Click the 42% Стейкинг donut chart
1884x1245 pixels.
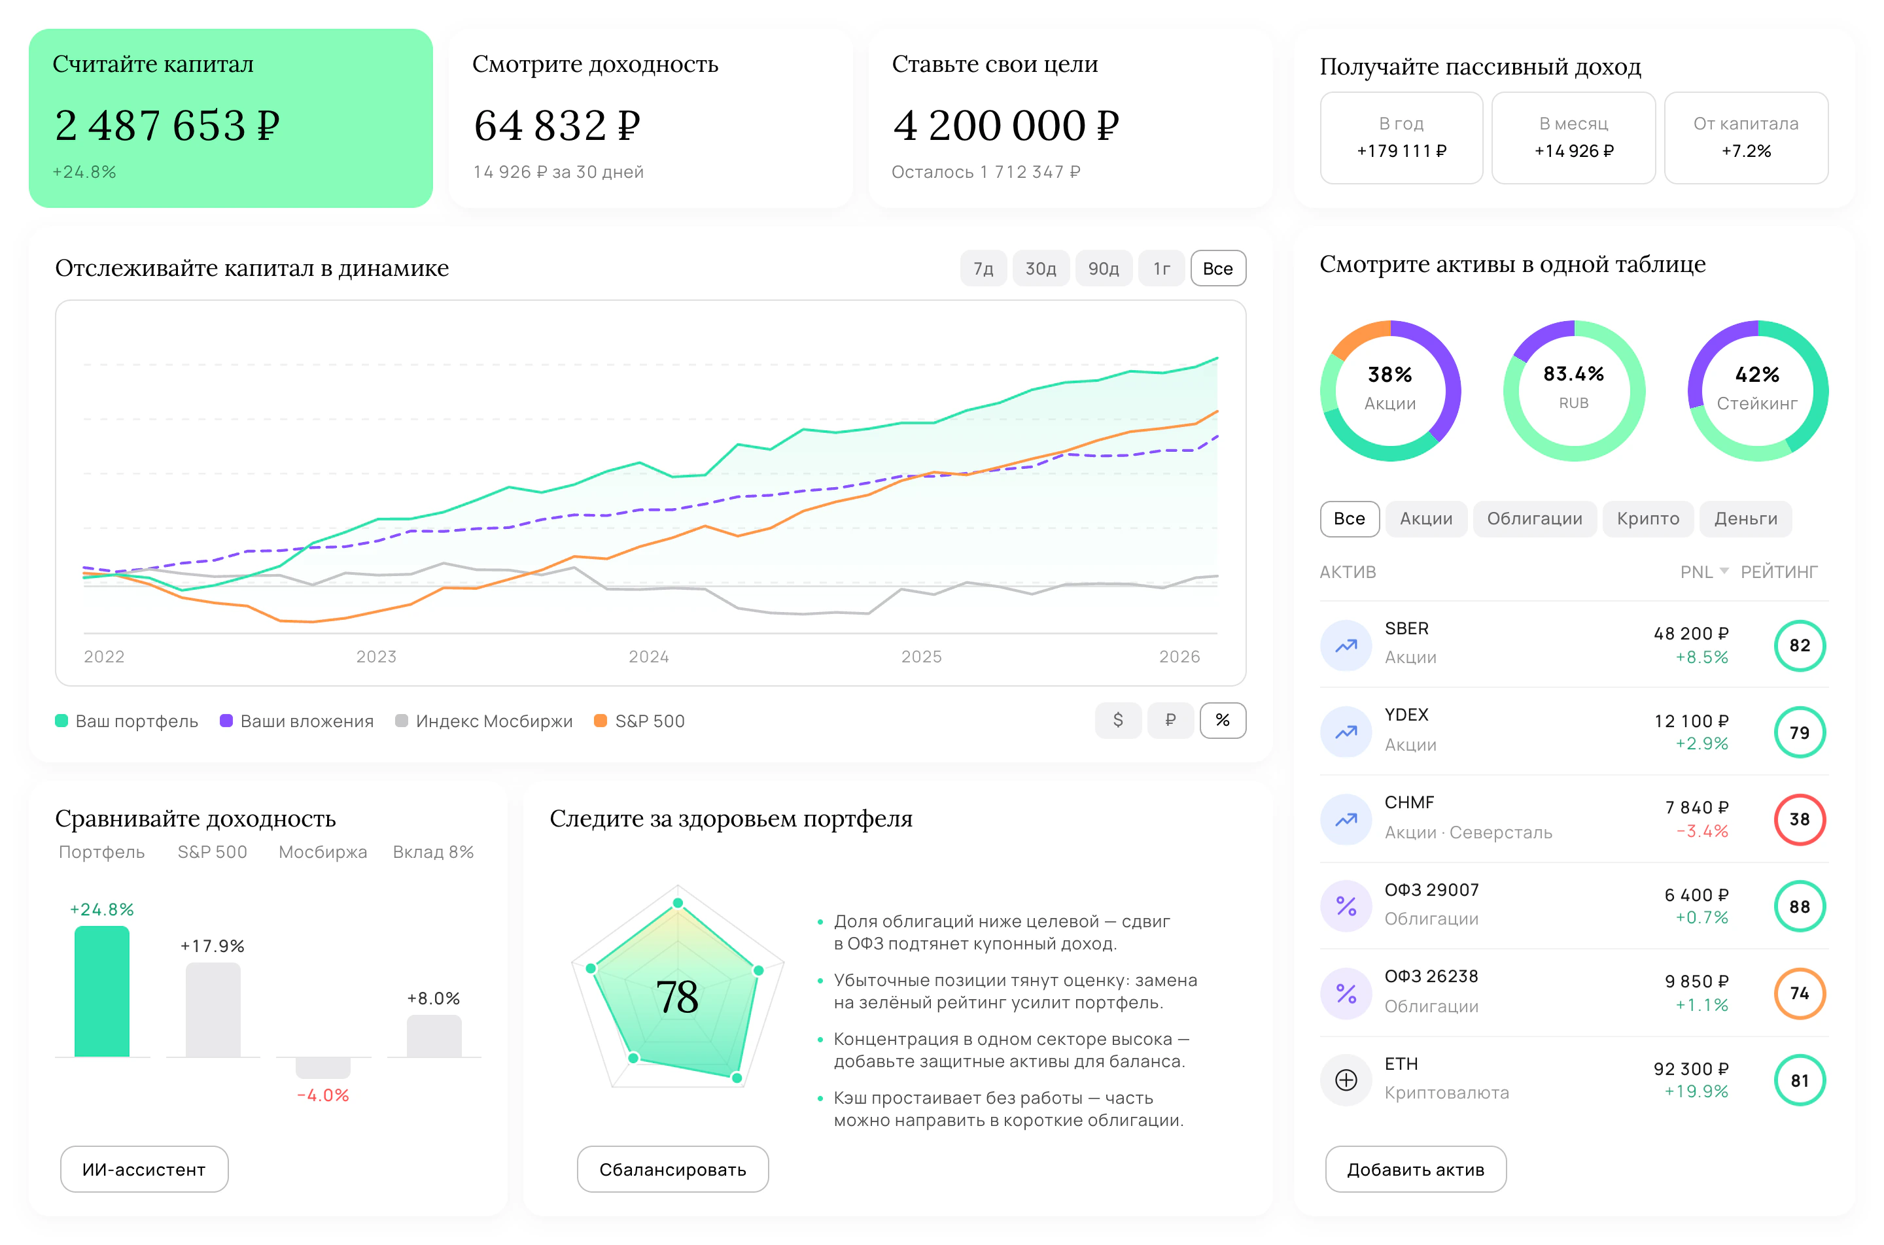[x=1757, y=390]
